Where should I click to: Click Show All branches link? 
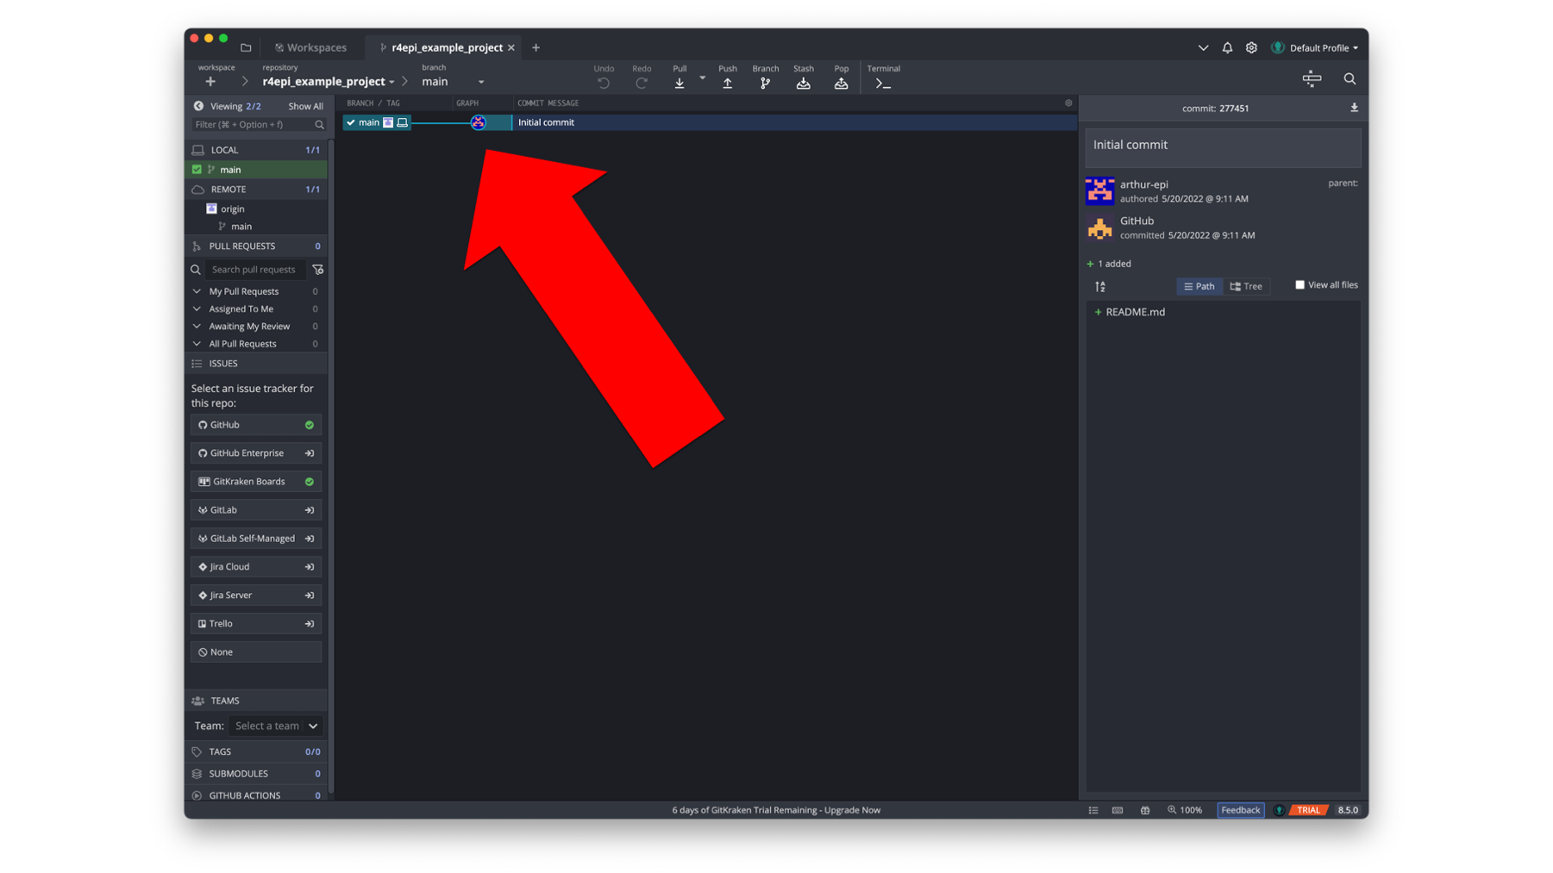(305, 106)
